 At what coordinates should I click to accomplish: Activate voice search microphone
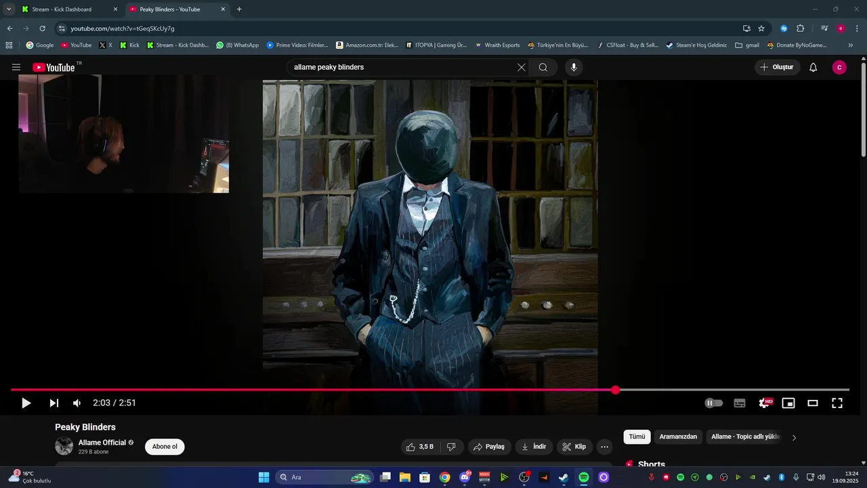pos(574,67)
